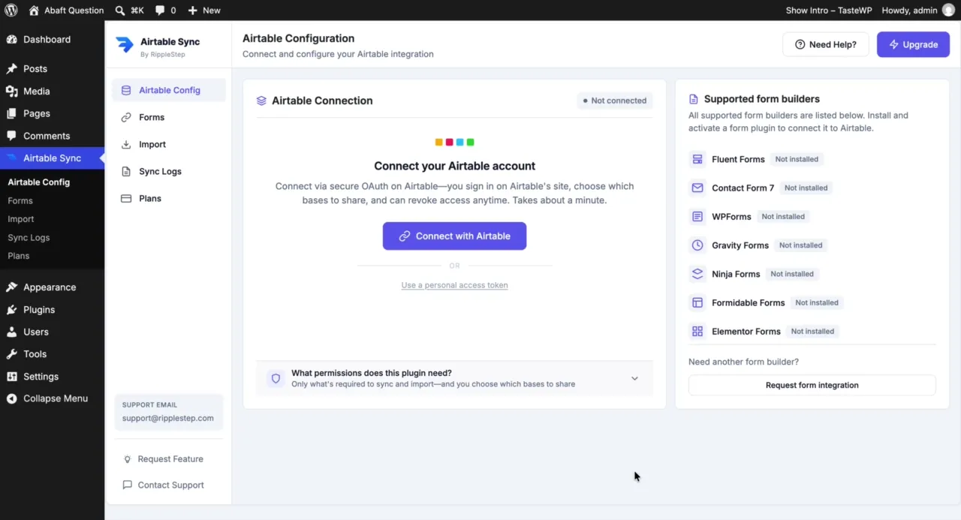Click the permissions shield icon
The image size is (961, 520).
point(276,379)
